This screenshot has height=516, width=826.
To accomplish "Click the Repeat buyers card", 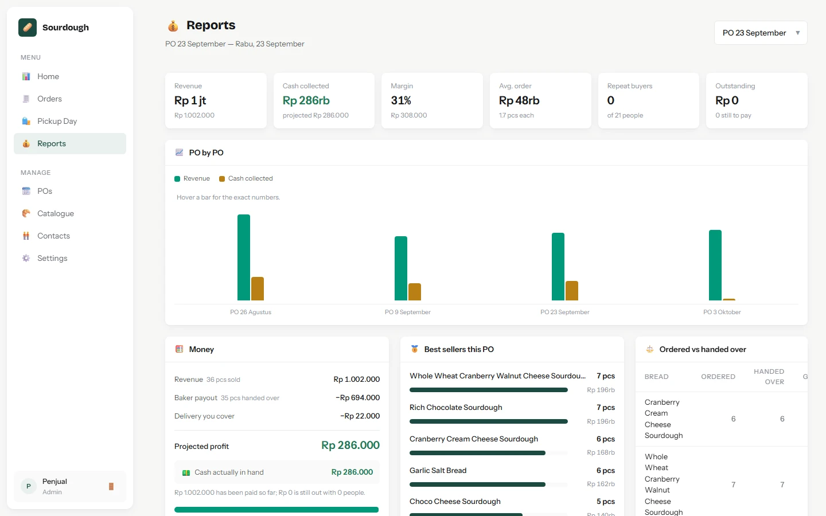I will pyautogui.click(x=649, y=100).
